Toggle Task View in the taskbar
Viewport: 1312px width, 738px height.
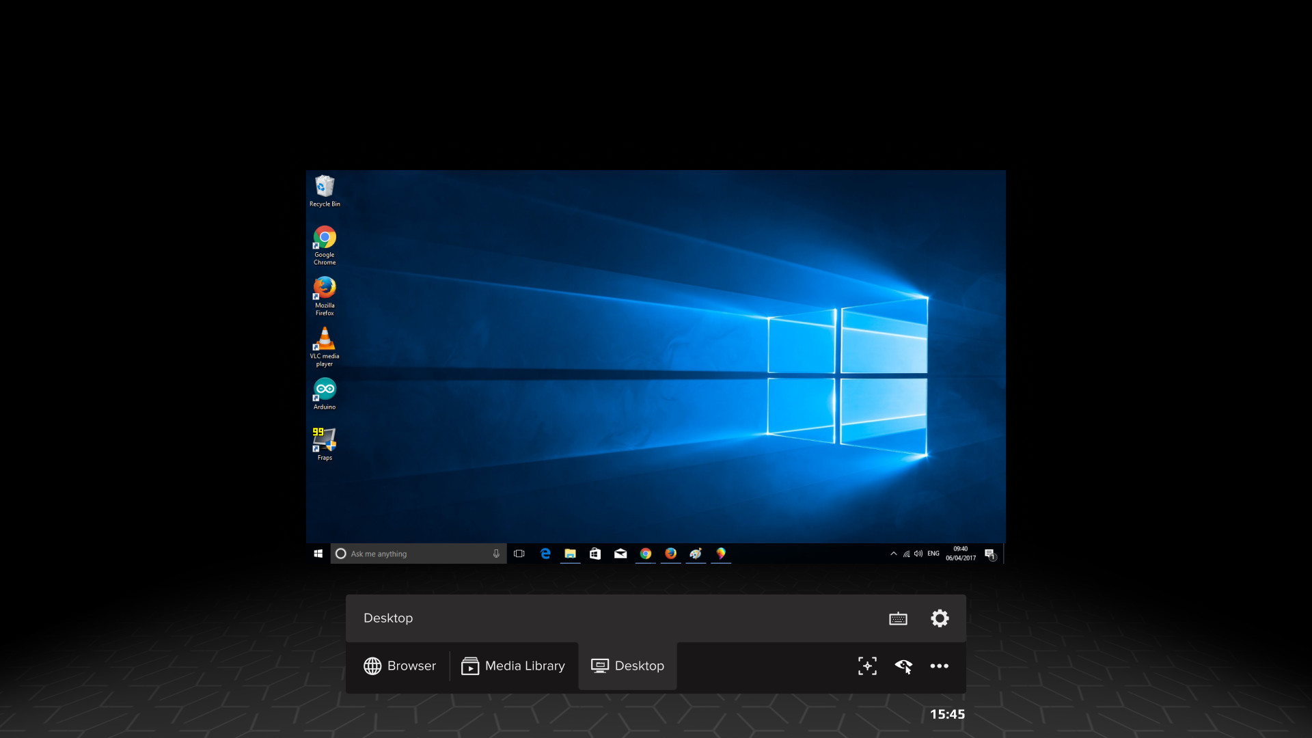click(519, 554)
